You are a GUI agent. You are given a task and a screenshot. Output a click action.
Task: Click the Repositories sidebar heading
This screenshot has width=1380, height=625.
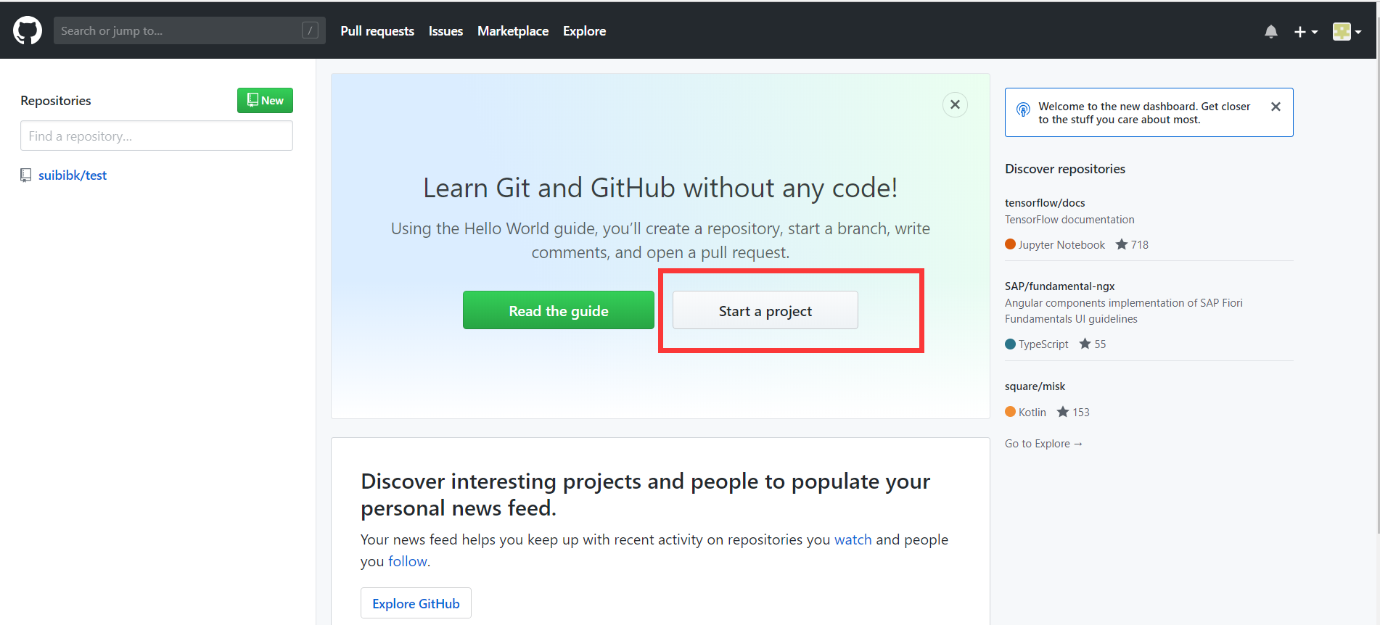56,101
